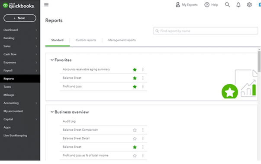
Task: Expand Dashboard submenu arrow
Action: point(36,30)
